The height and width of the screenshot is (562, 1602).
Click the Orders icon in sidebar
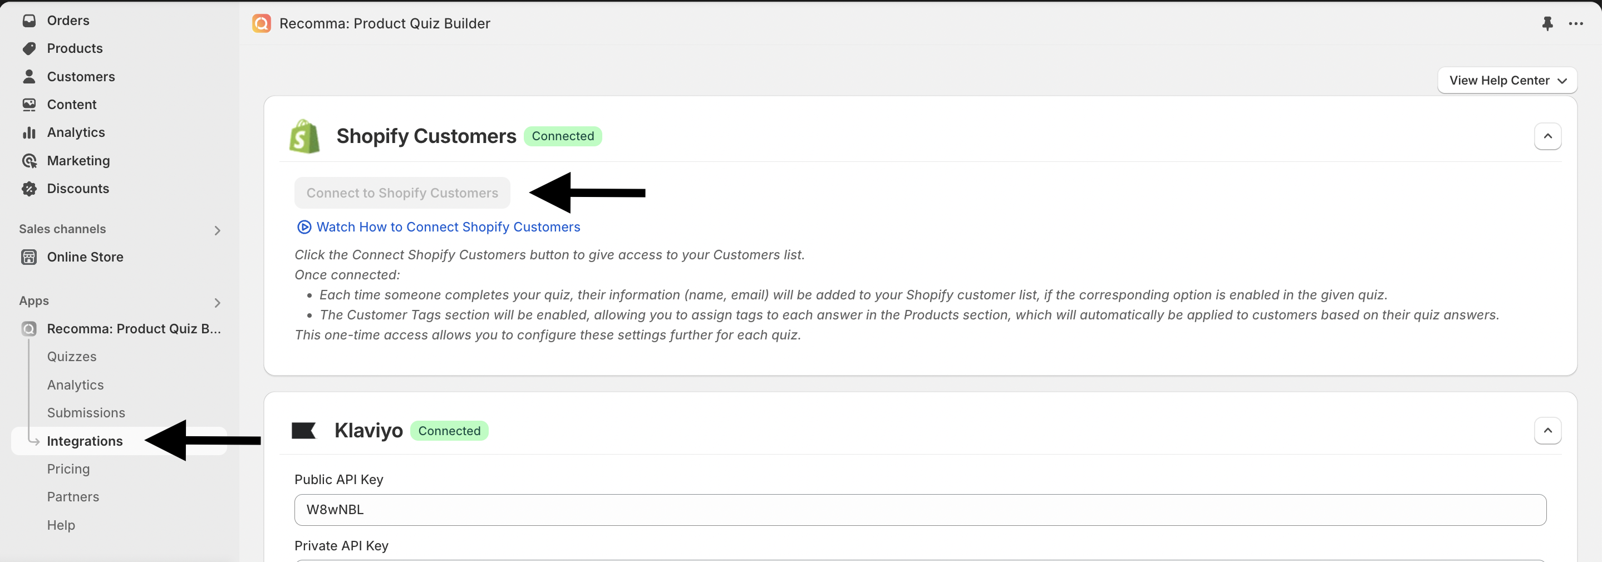30,20
